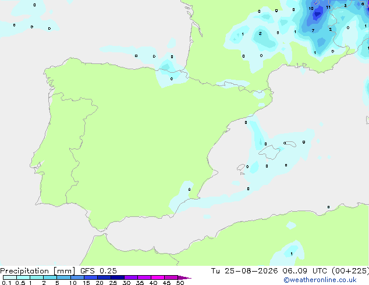The height and width of the screenshot is (285, 369).
Task: Click the 'GFS 0.25' model label
Action: [x=98, y=271]
